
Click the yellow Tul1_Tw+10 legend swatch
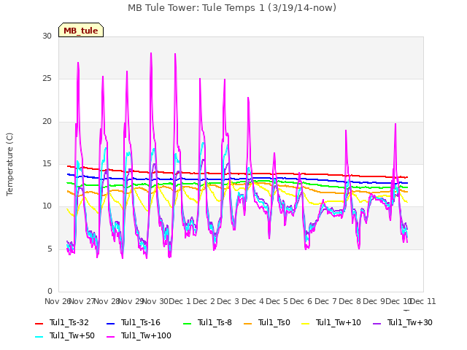(x=306, y=323)
